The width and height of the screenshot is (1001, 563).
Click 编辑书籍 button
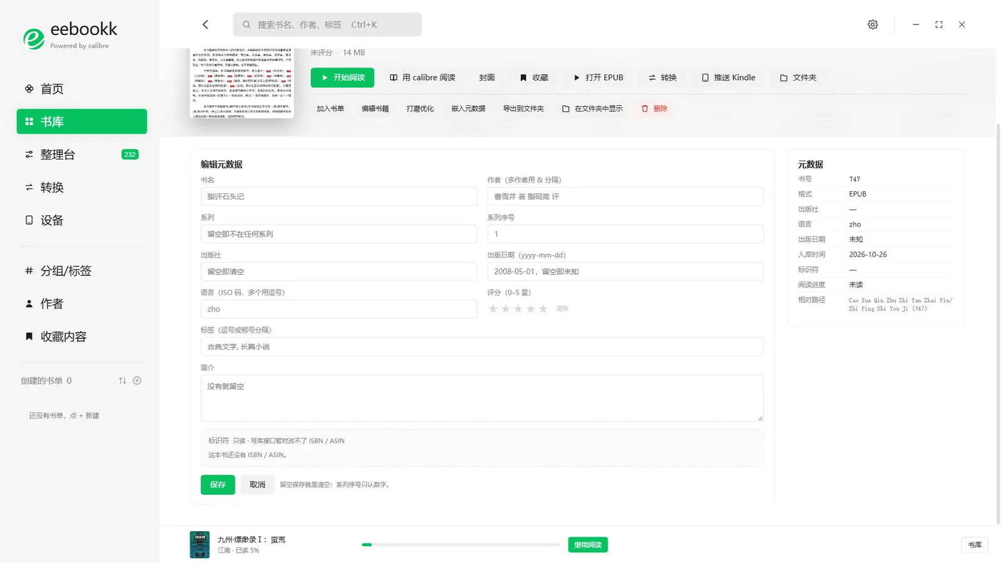[x=375, y=109]
